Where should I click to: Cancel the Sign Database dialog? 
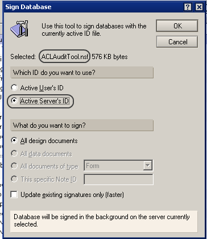[x=177, y=41]
